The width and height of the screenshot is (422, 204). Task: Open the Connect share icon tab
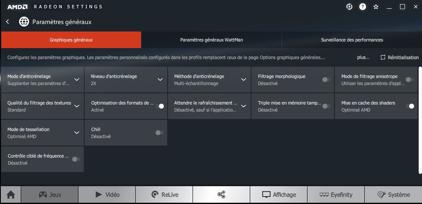coord(221,194)
